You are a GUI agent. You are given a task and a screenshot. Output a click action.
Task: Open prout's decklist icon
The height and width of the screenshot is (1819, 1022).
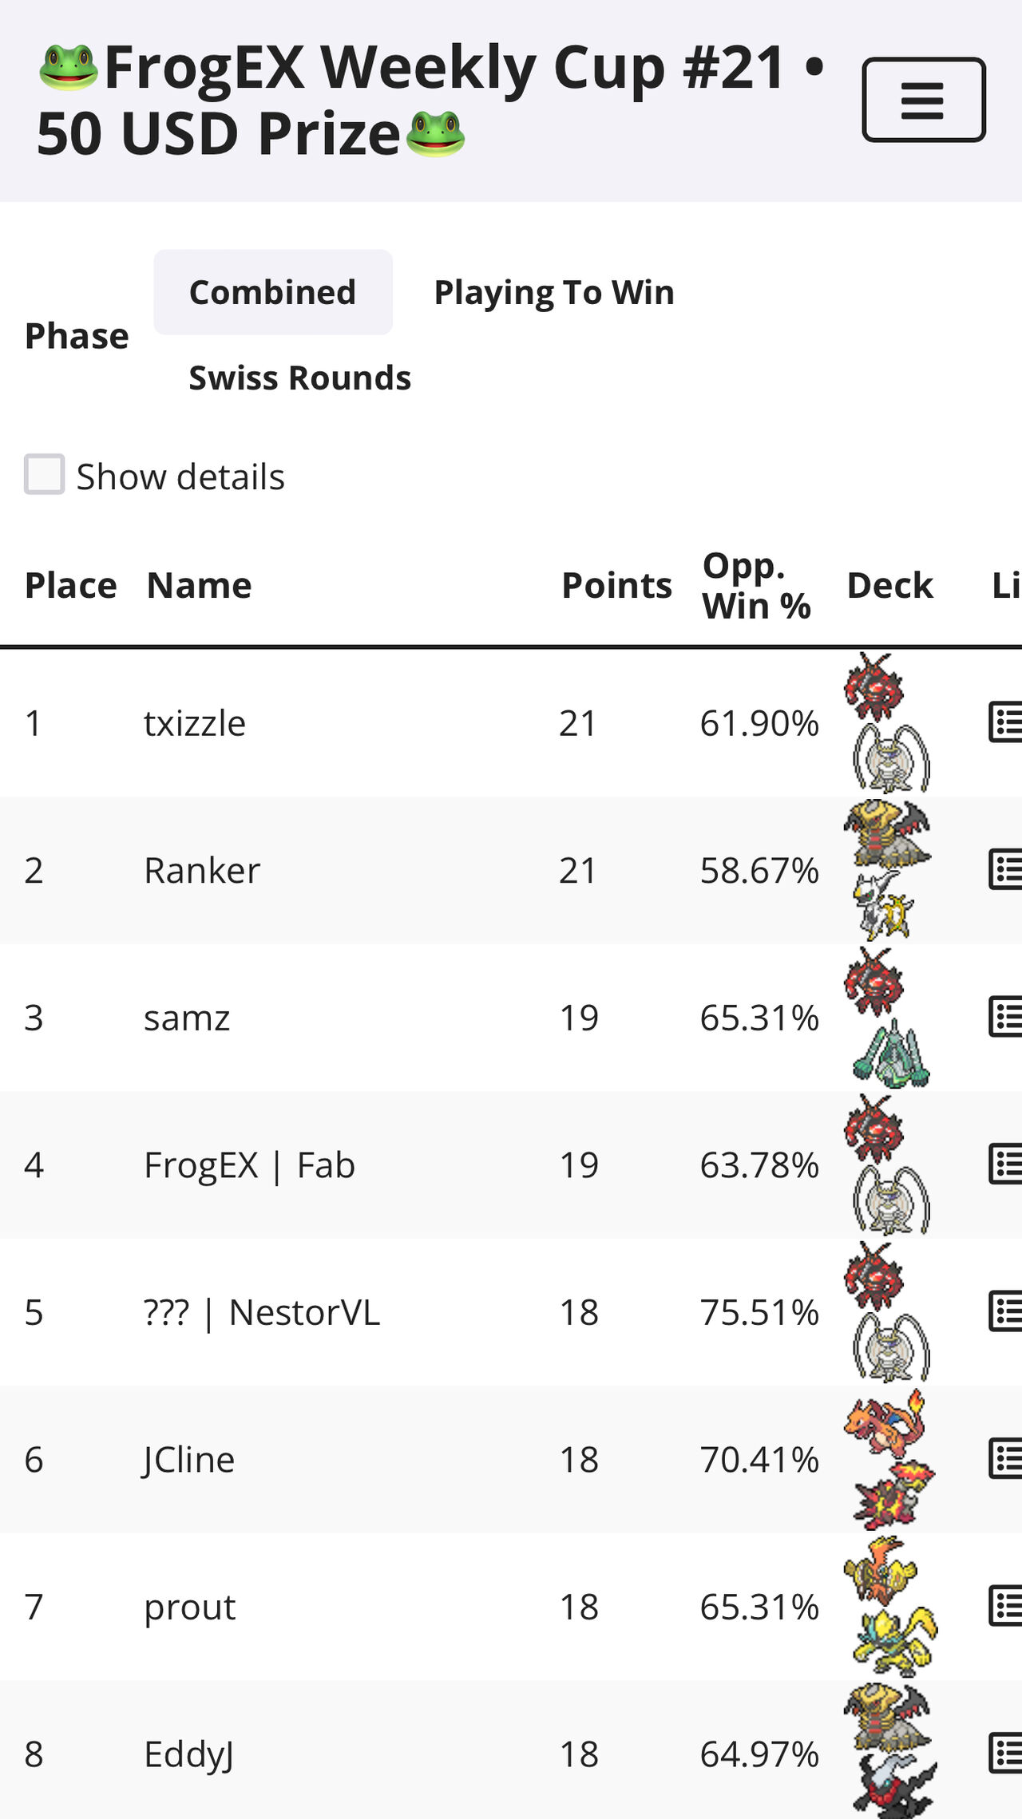(1005, 1606)
